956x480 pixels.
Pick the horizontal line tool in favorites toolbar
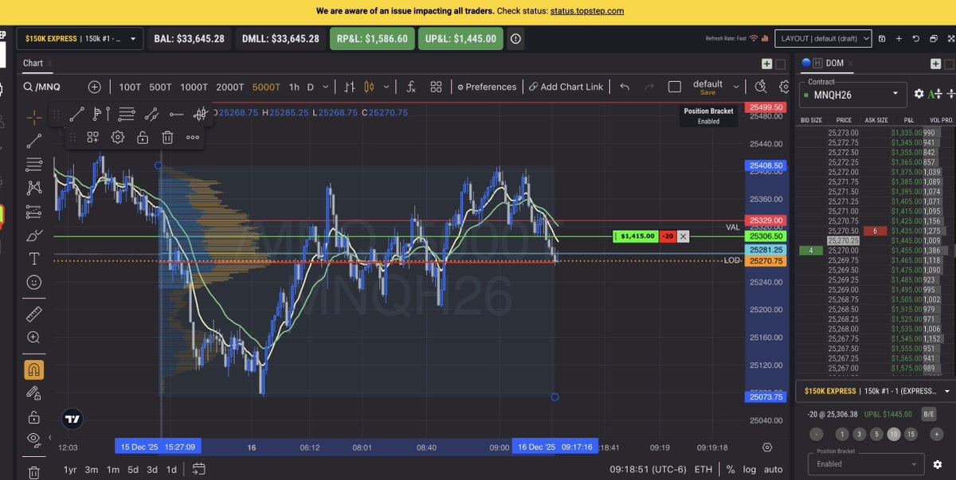(176, 115)
